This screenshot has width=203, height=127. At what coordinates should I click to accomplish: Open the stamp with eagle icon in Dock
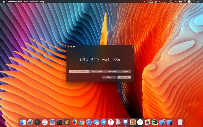click(52, 122)
